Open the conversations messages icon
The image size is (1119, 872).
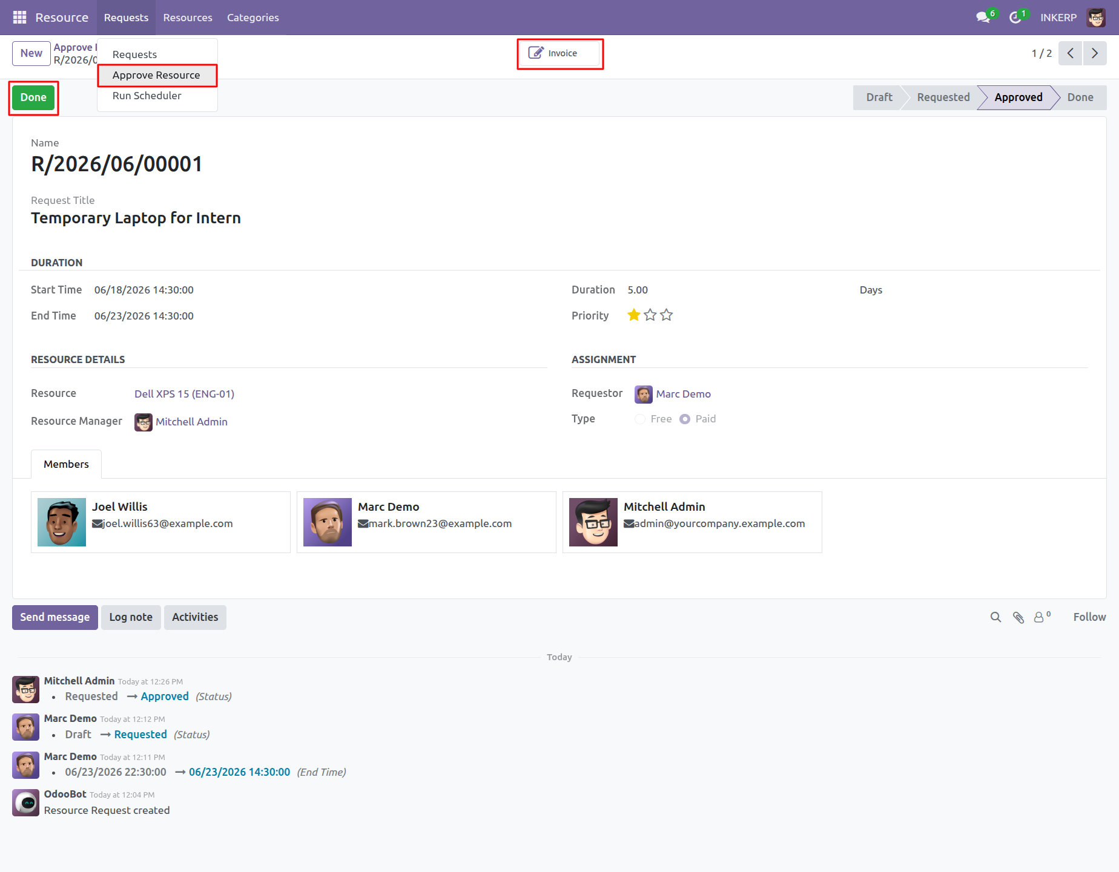tap(983, 18)
